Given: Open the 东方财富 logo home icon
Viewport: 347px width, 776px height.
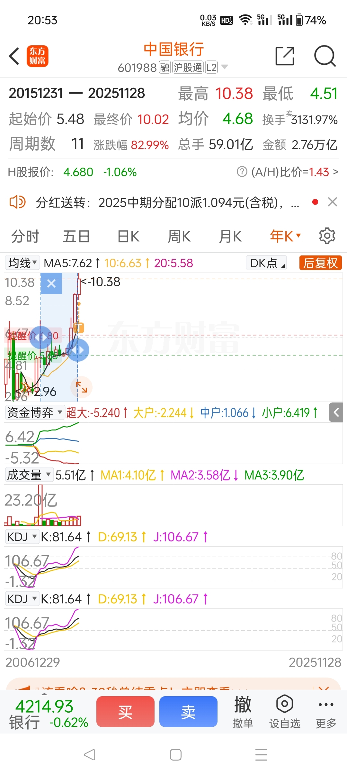Looking at the screenshot, I should 38,56.
